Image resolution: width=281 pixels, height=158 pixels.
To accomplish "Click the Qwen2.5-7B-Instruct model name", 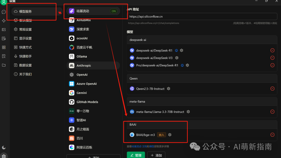I will [150, 89].
